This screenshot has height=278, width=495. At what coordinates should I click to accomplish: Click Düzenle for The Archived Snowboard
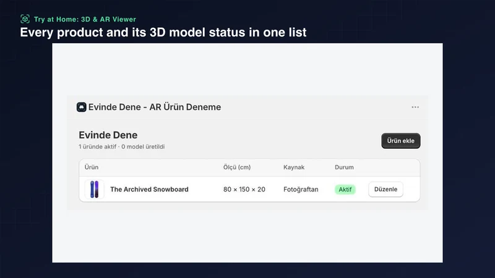[385, 190]
